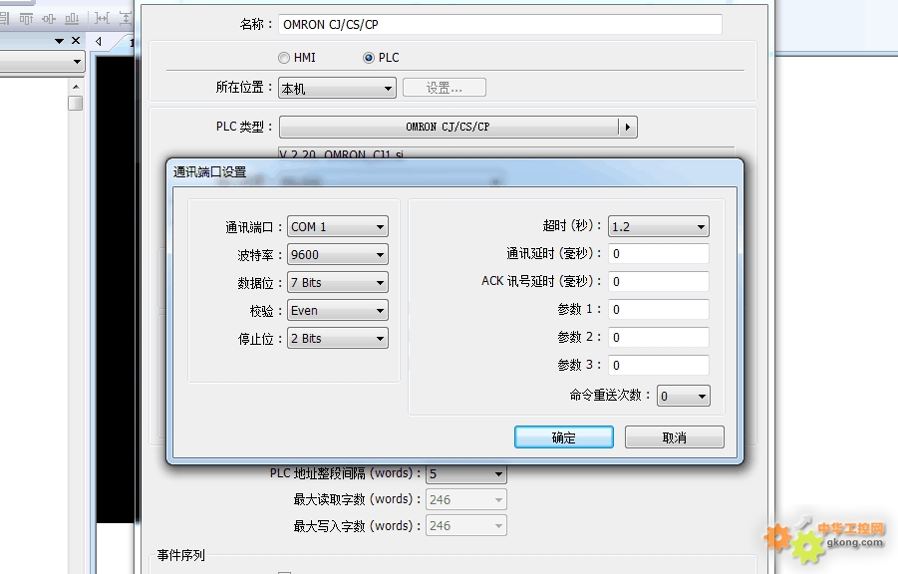Image resolution: width=898 pixels, height=574 pixels.
Task: Close the left side panel with X
Action: tap(76, 40)
